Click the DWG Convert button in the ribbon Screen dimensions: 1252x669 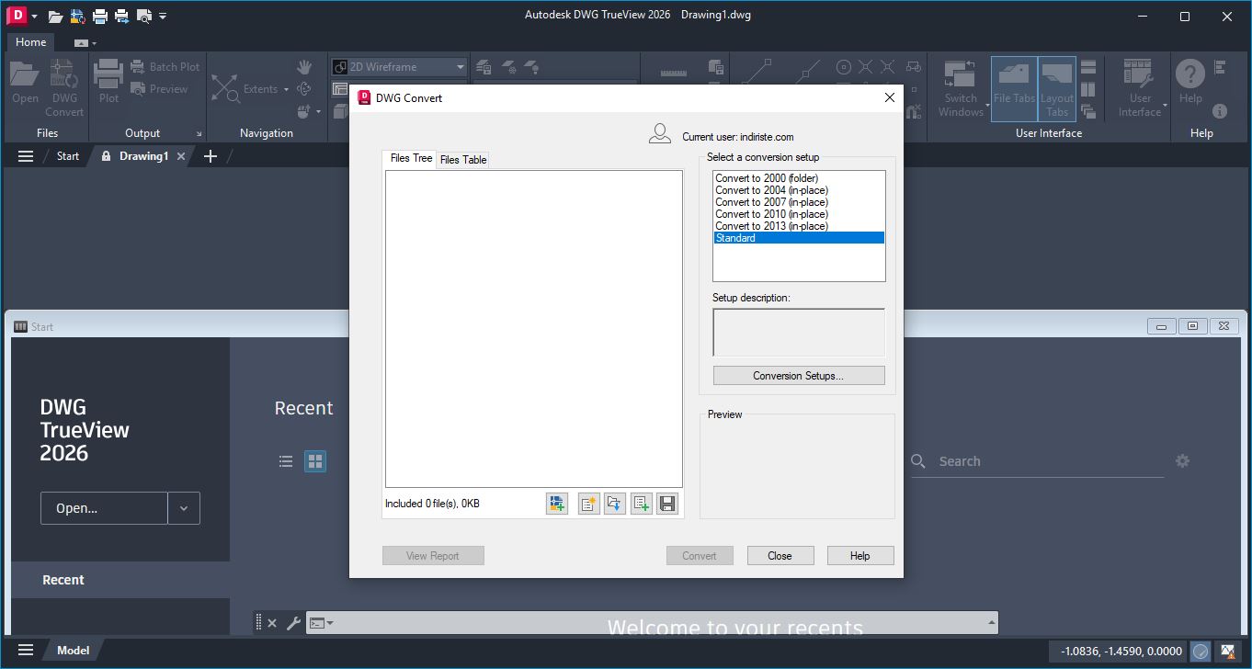pos(64,88)
